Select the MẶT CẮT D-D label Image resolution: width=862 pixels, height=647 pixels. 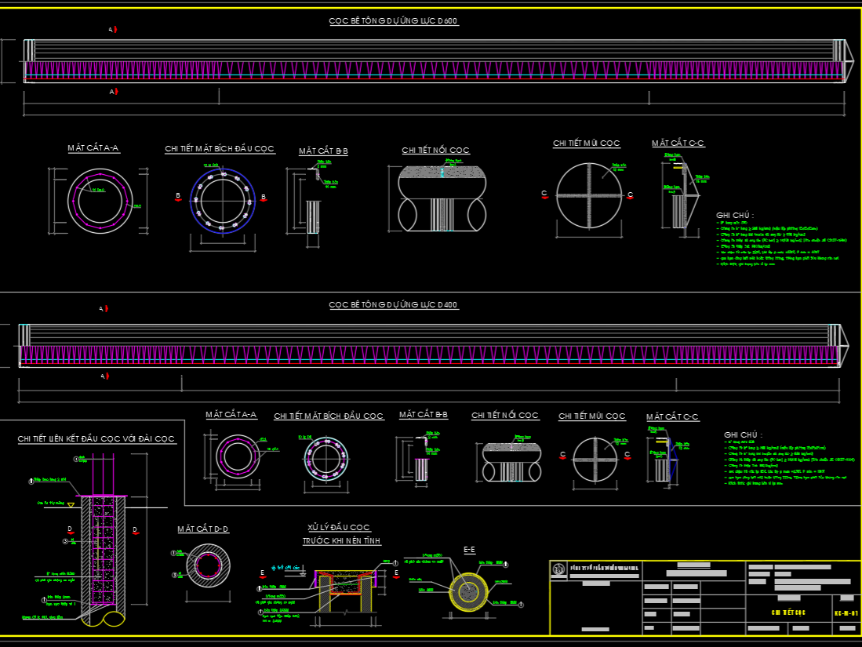(203, 529)
